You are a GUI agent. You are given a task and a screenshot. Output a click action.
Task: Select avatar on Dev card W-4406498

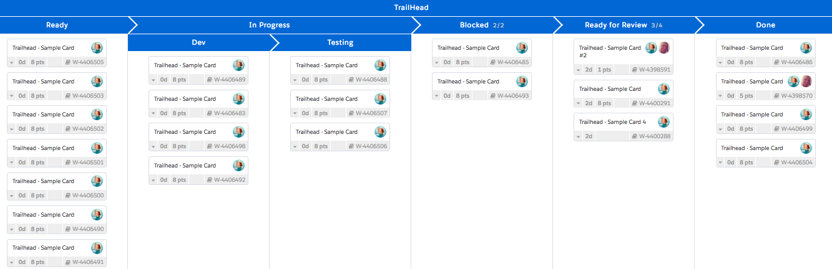point(238,132)
